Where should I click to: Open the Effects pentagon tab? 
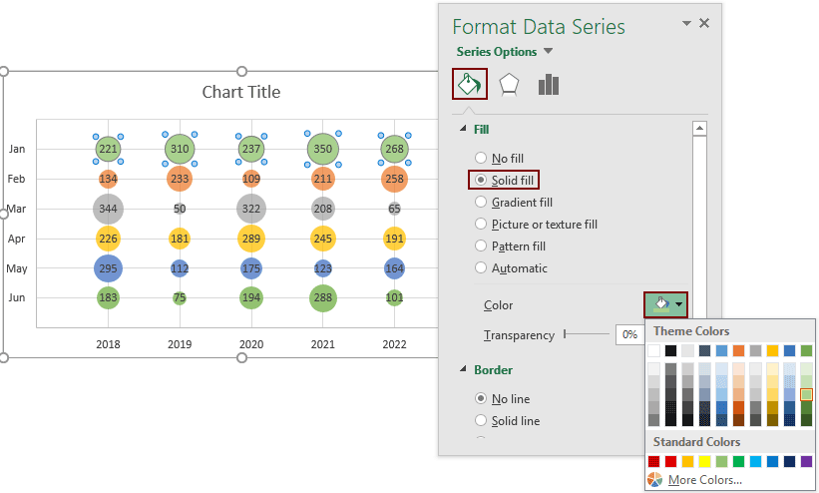pos(509,85)
